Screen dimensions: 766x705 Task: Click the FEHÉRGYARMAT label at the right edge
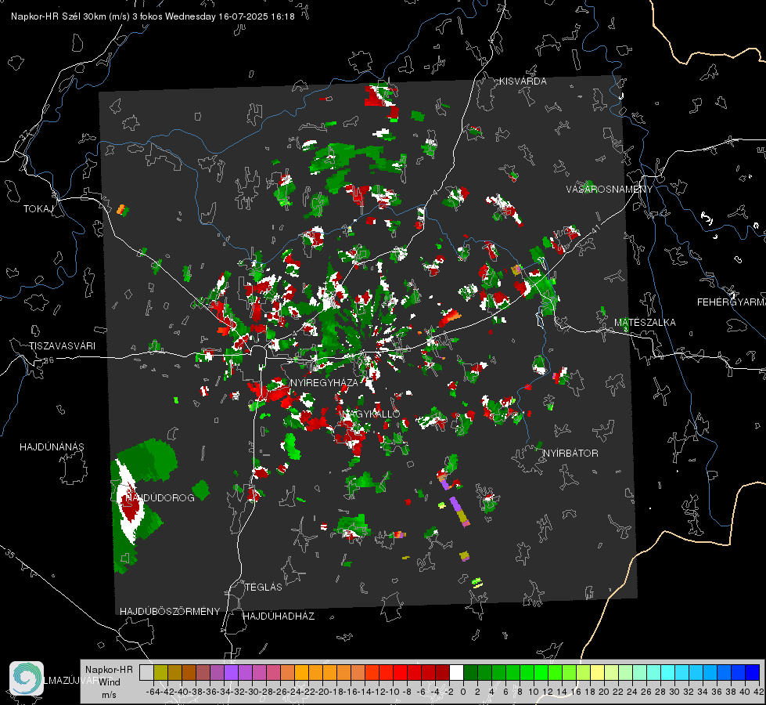point(732,302)
